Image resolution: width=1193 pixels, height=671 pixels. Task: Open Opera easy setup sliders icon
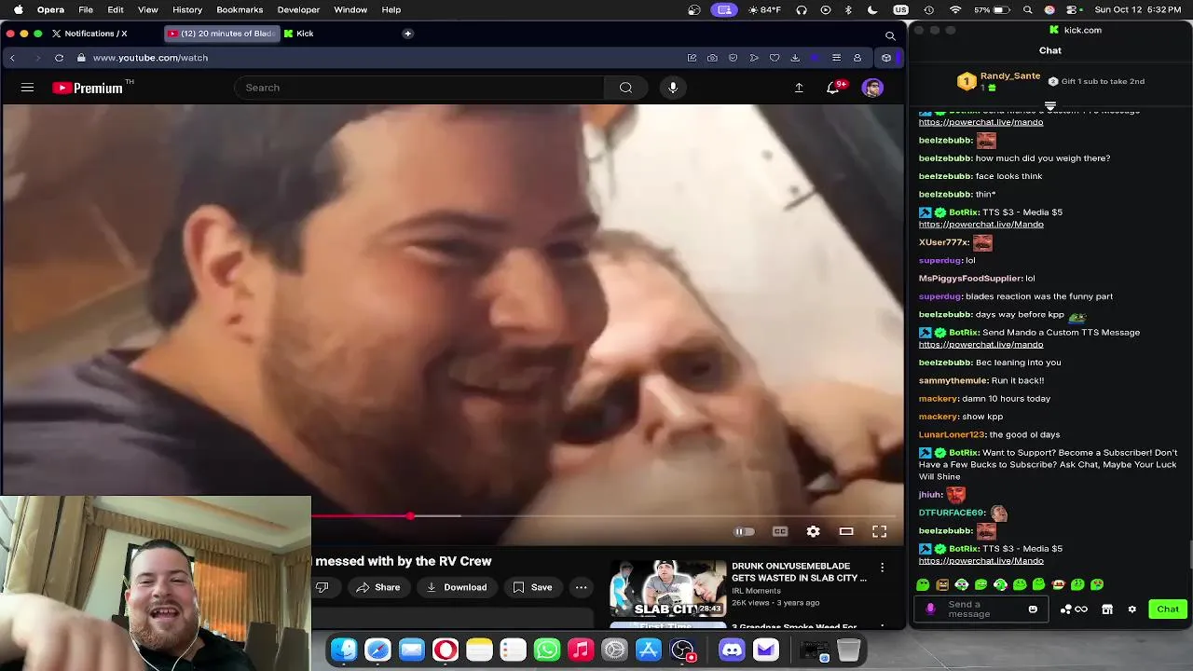[836, 58]
